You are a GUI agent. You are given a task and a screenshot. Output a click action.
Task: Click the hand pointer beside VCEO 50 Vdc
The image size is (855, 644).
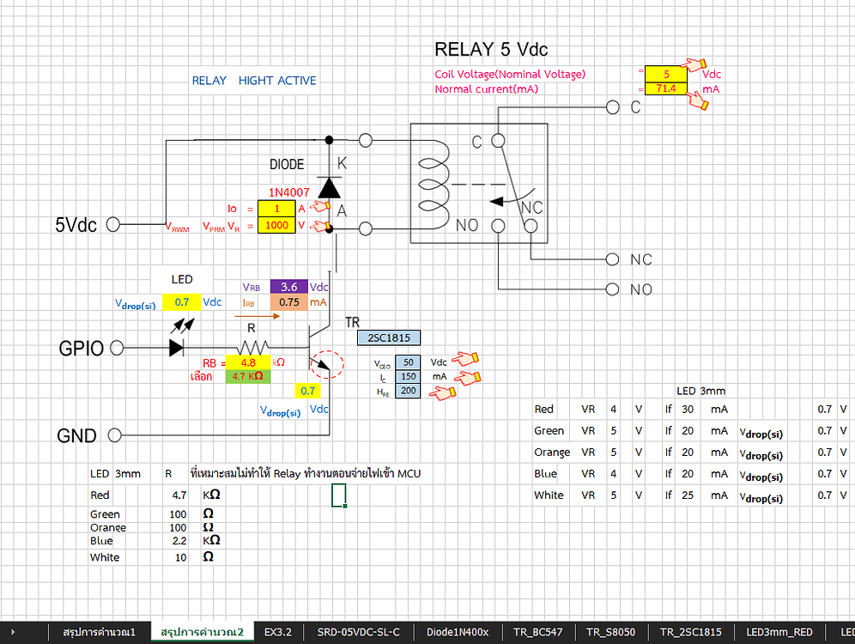tap(466, 359)
